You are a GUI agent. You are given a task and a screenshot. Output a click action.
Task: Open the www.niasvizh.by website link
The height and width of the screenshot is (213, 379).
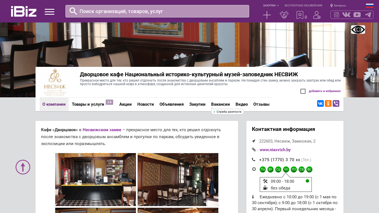[x=275, y=150]
